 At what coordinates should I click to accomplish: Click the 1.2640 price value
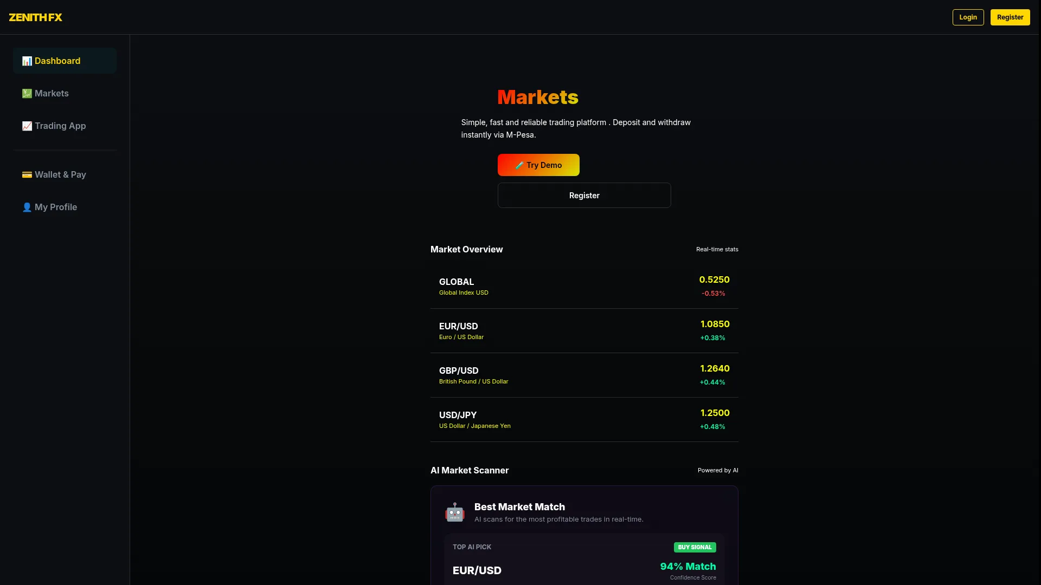[715, 369]
